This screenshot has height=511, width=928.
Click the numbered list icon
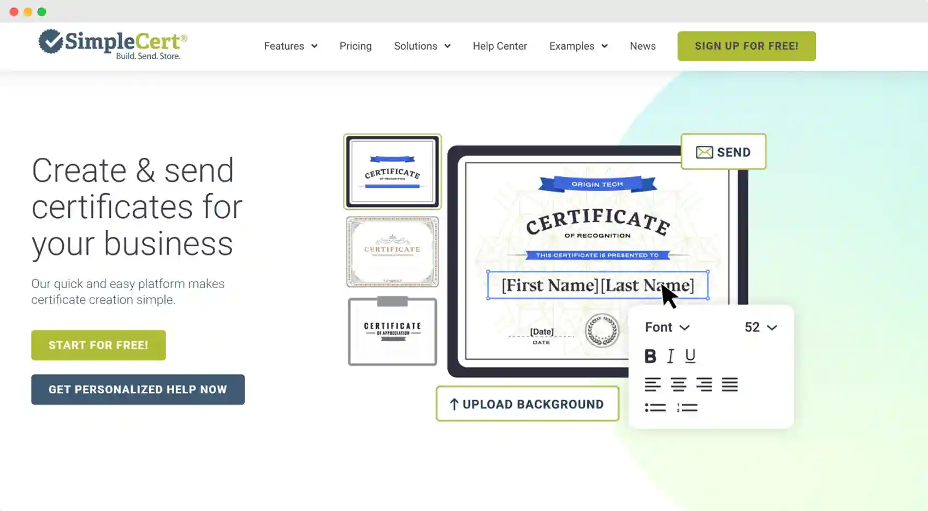tap(687, 408)
